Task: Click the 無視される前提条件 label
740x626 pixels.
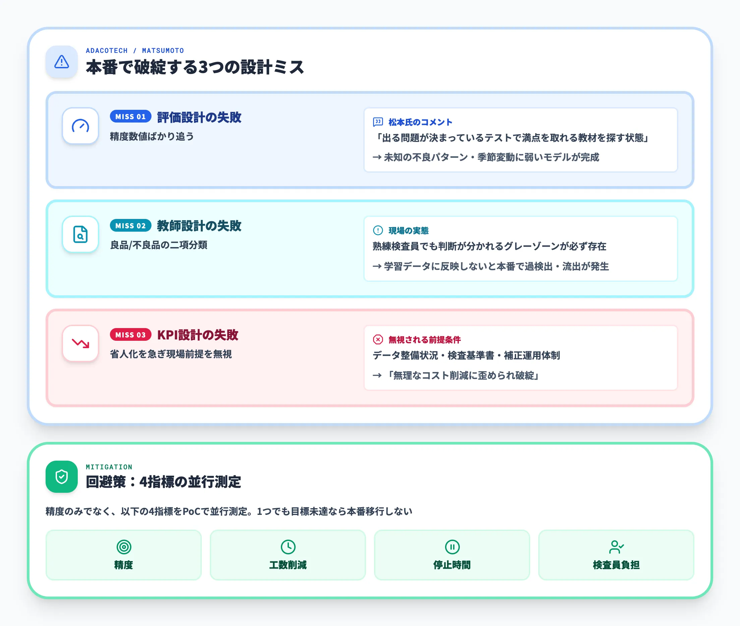Action: [x=424, y=340]
